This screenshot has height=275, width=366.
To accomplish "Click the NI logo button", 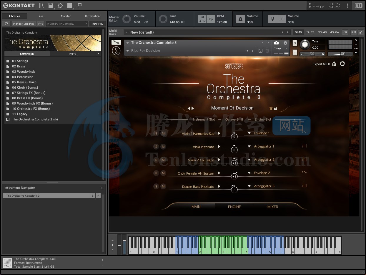I will point(358,6).
